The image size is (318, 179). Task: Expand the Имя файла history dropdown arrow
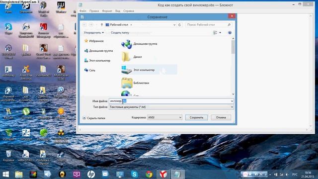point(232,101)
